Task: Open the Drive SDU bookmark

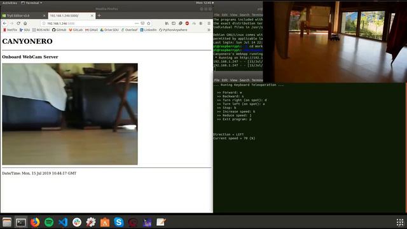Action: 109,30
